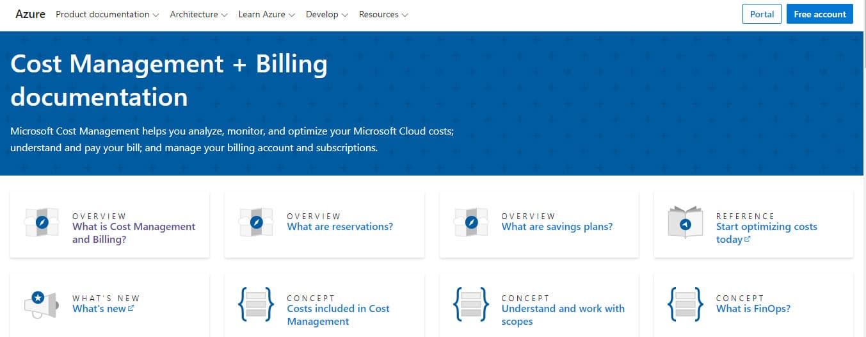The width and height of the screenshot is (866, 337).
Task: Open What are reservations? link
Action: (x=340, y=227)
